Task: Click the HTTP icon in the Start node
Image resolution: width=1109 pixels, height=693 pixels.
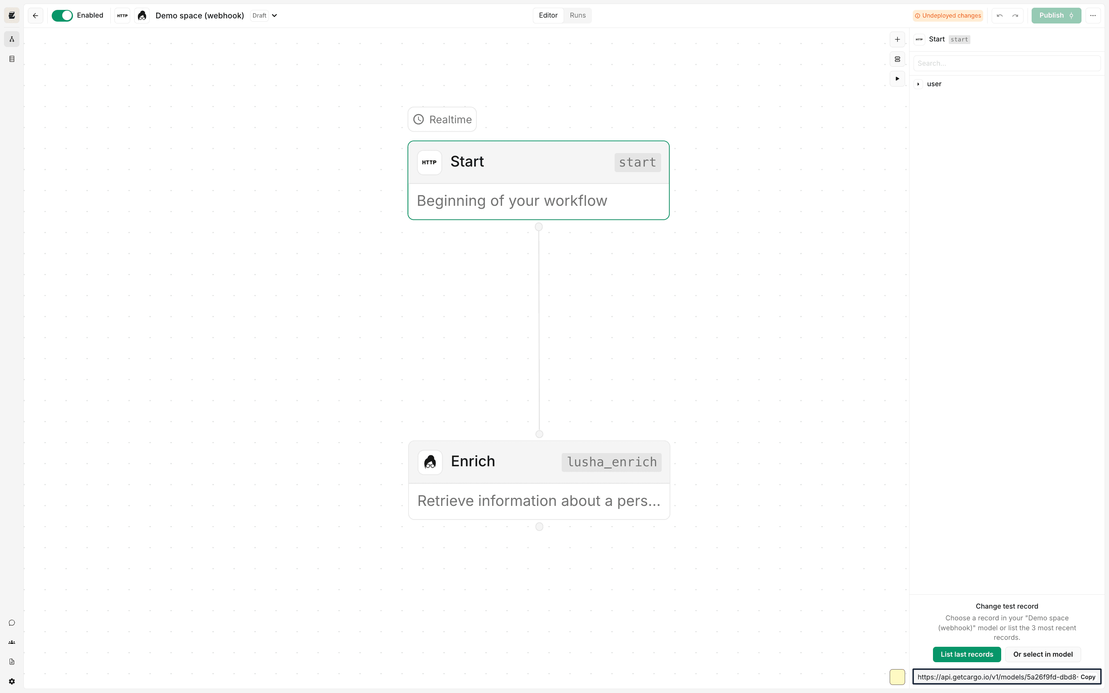Action: (x=429, y=162)
